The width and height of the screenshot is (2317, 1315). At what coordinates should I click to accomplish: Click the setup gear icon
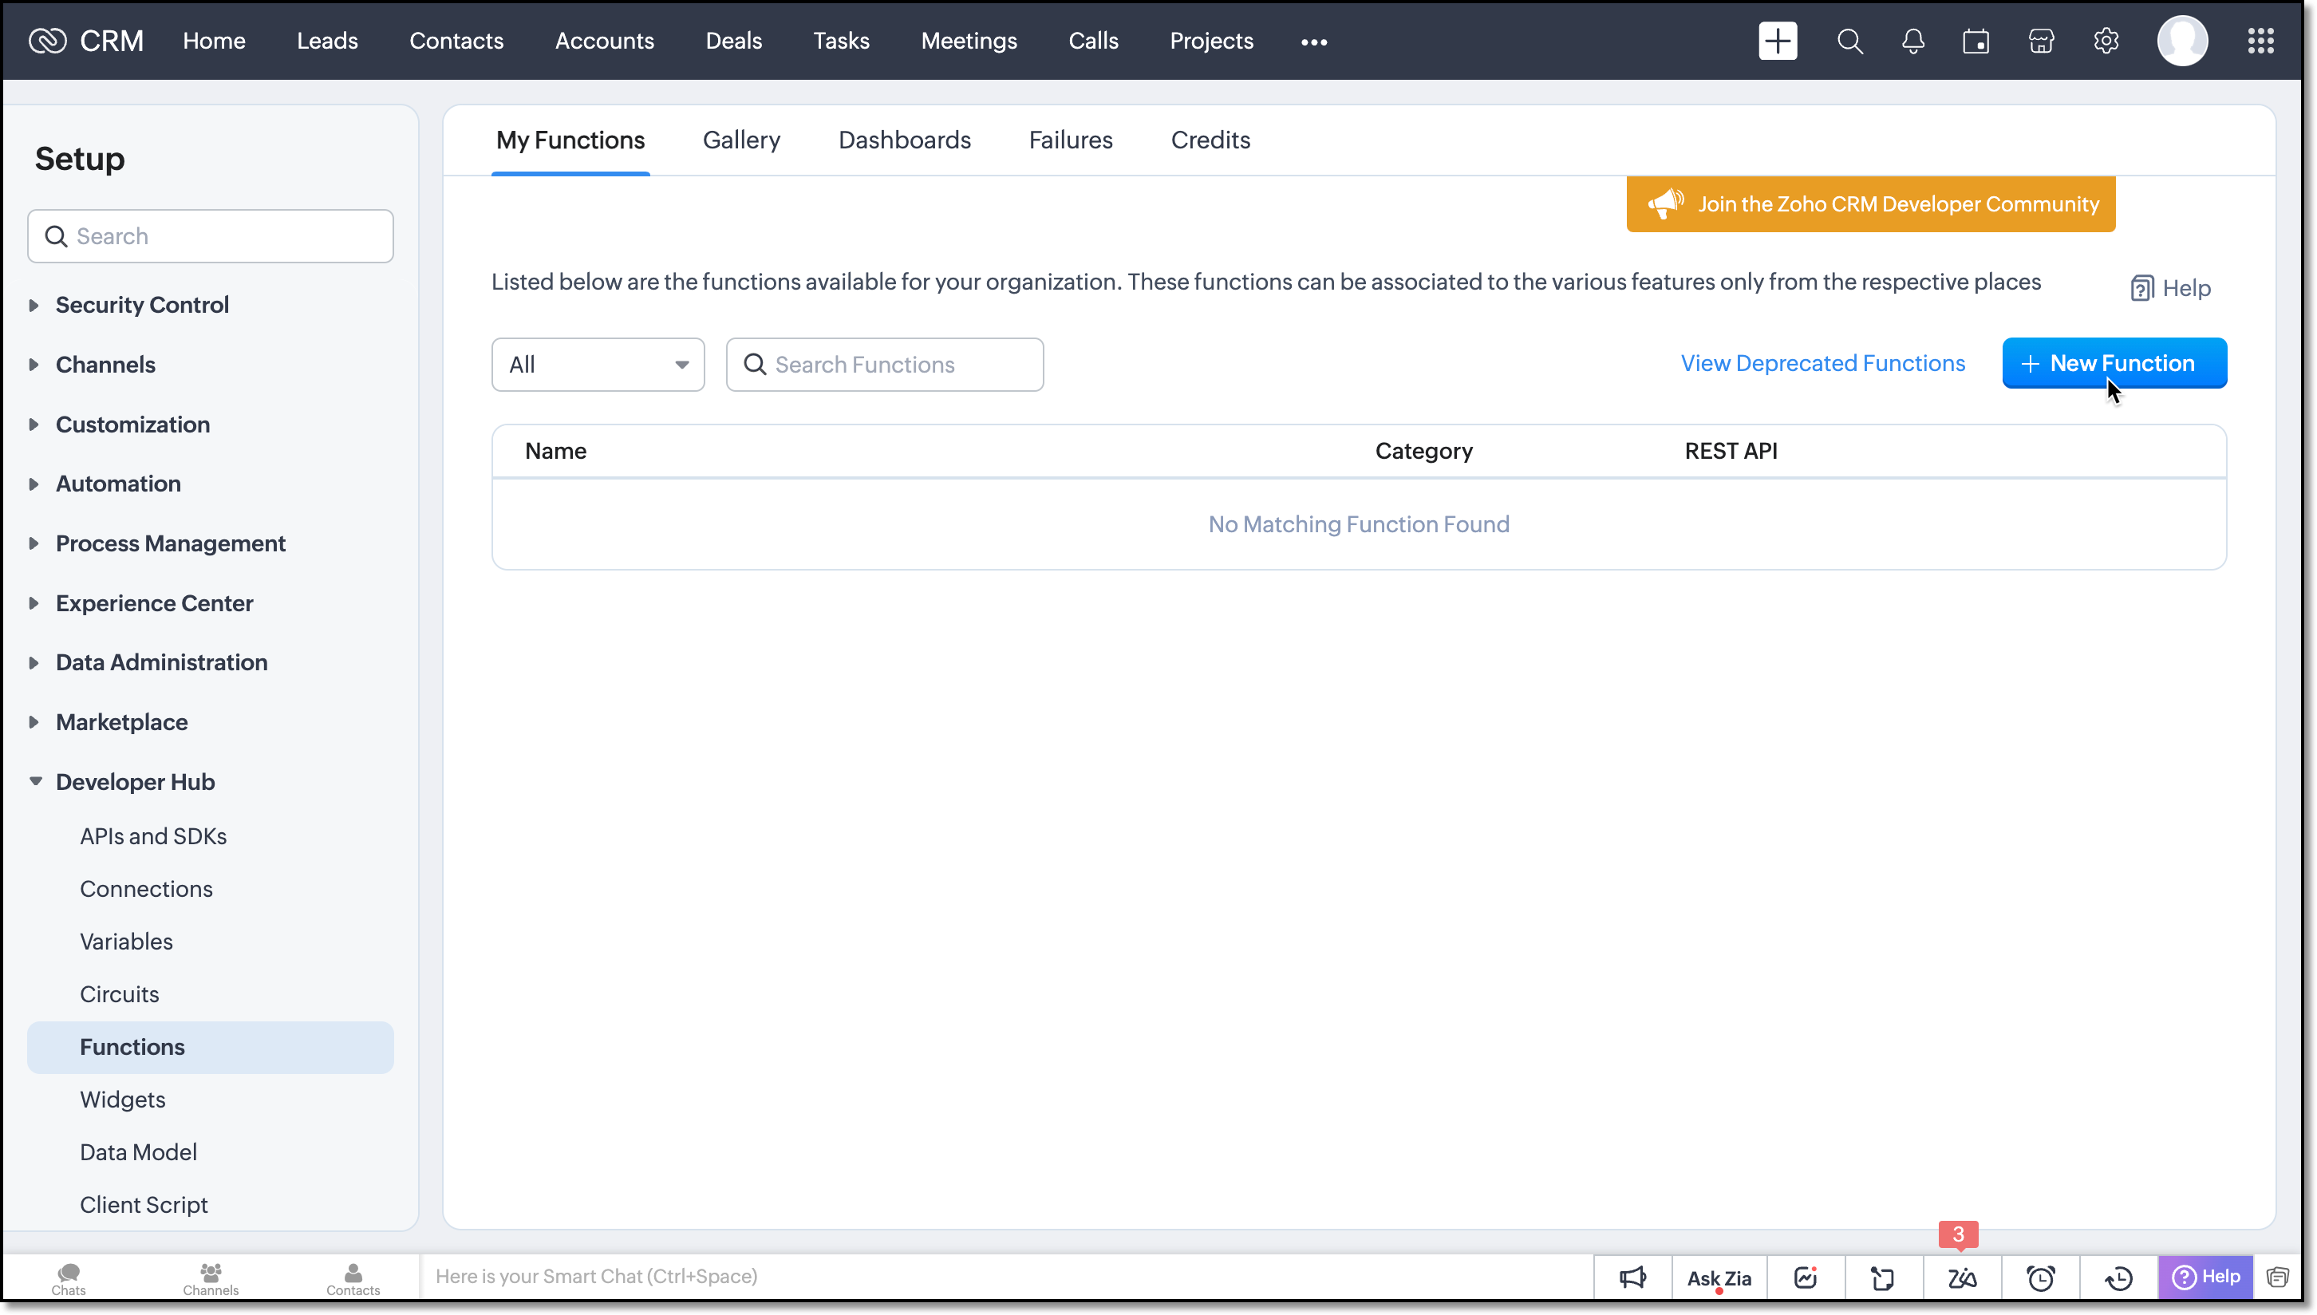click(x=2106, y=41)
